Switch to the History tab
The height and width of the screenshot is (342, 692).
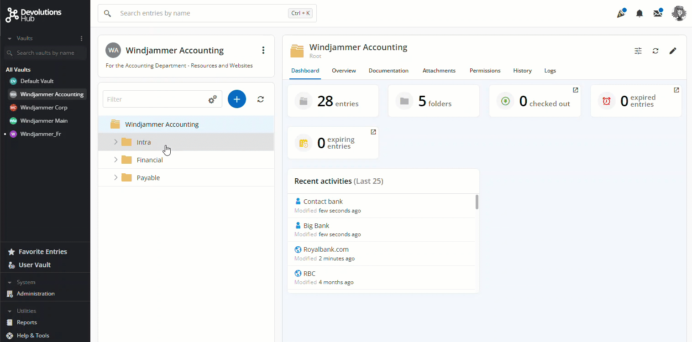(x=522, y=71)
